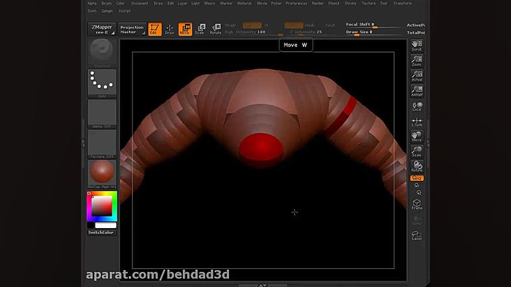This screenshot has height=287, width=511.
Task: Open the Stroke menu
Action: tap(350, 3)
